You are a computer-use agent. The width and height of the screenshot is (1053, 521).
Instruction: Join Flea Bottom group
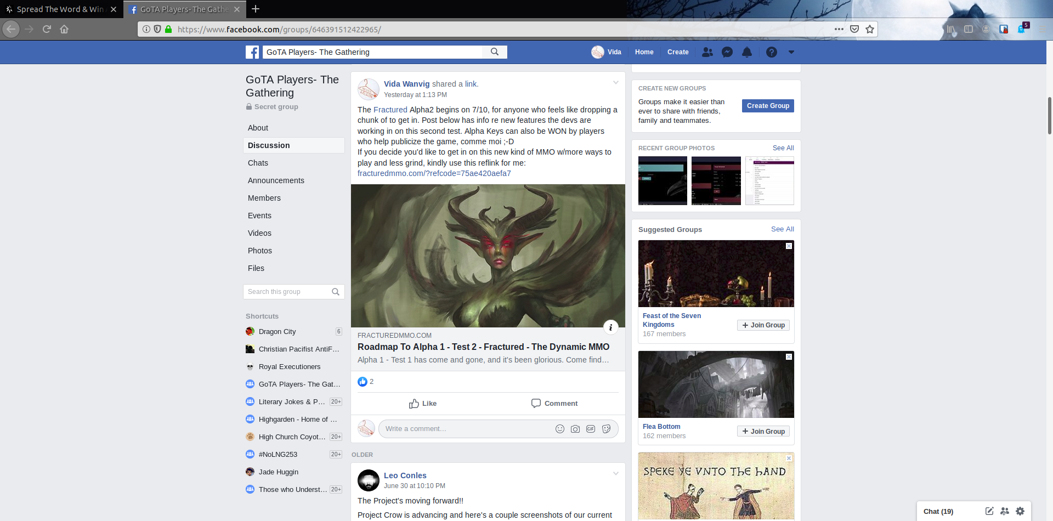763,432
